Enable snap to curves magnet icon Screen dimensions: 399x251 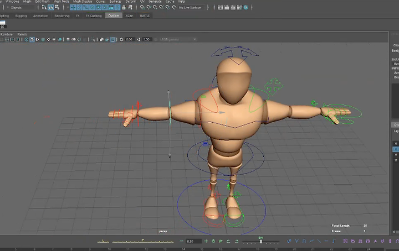click(149, 7)
